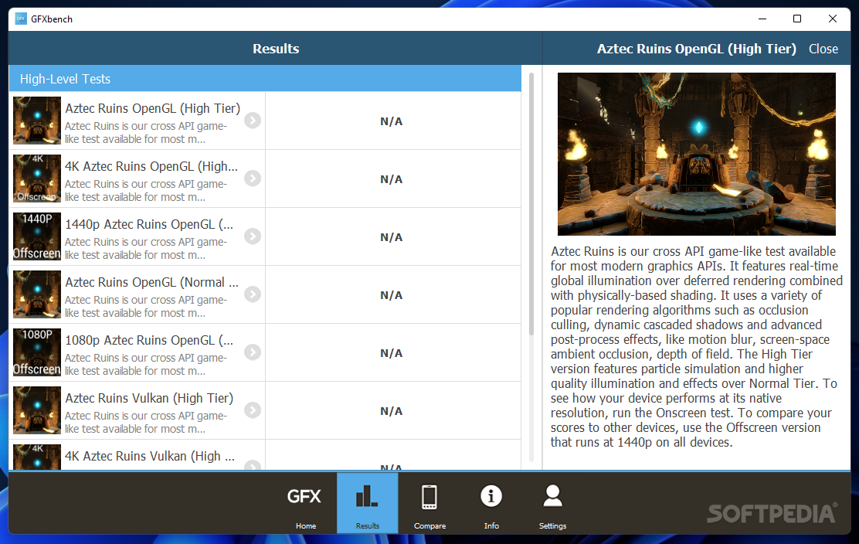Click N/A score of Aztec Ruins Vulkan (High Tier)

pyautogui.click(x=391, y=411)
